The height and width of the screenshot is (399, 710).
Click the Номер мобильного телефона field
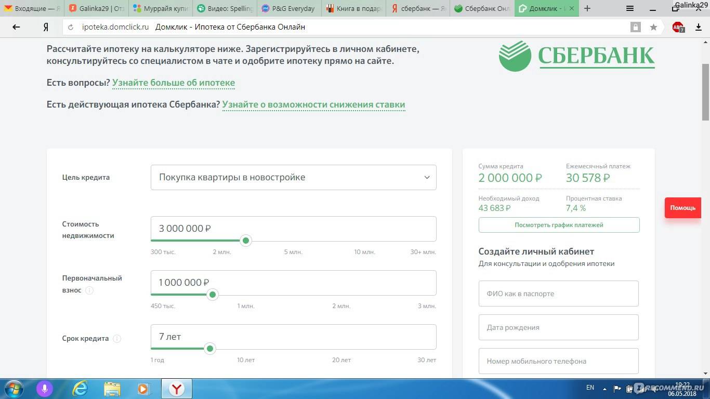click(x=559, y=361)
